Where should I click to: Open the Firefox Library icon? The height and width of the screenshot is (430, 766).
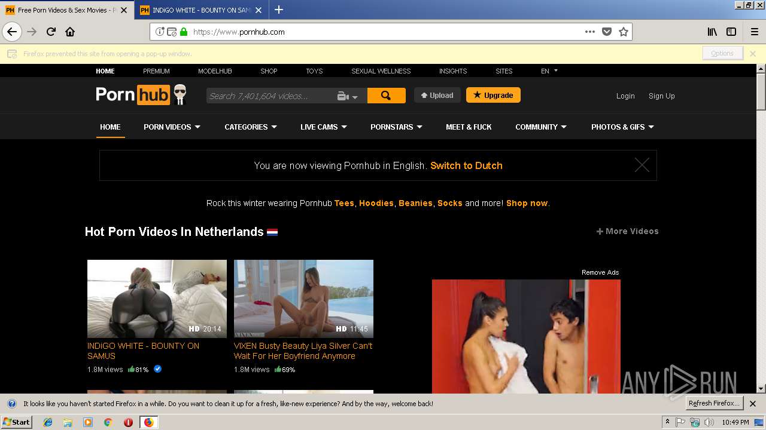point(712,32)
